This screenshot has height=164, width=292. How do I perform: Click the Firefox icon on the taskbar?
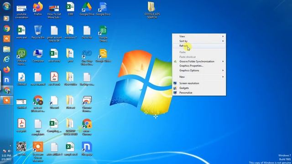[x=6, y=70]
